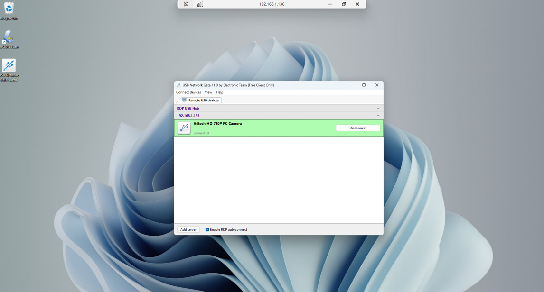Minimize the USB Network Gate window
Image resolution: width=544 pixels, height=292 pixels.
pos(351,85)
